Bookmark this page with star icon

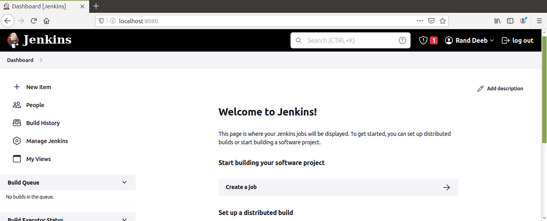coord(443,21)
